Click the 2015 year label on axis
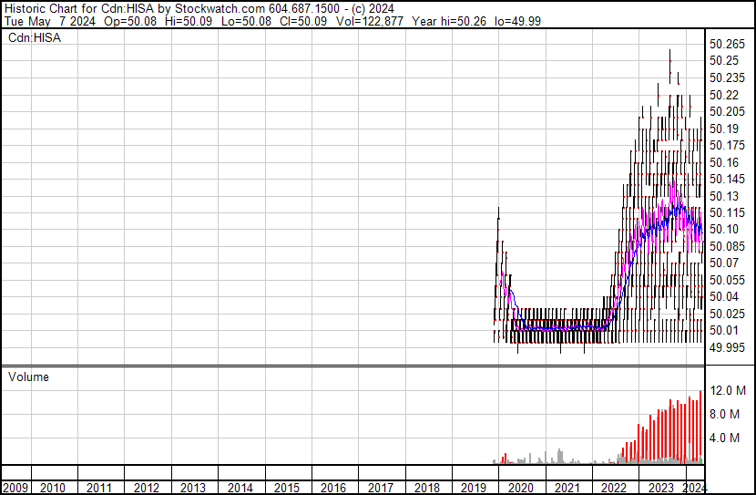This screenshot has width=756, height=495. coord(286,488)
